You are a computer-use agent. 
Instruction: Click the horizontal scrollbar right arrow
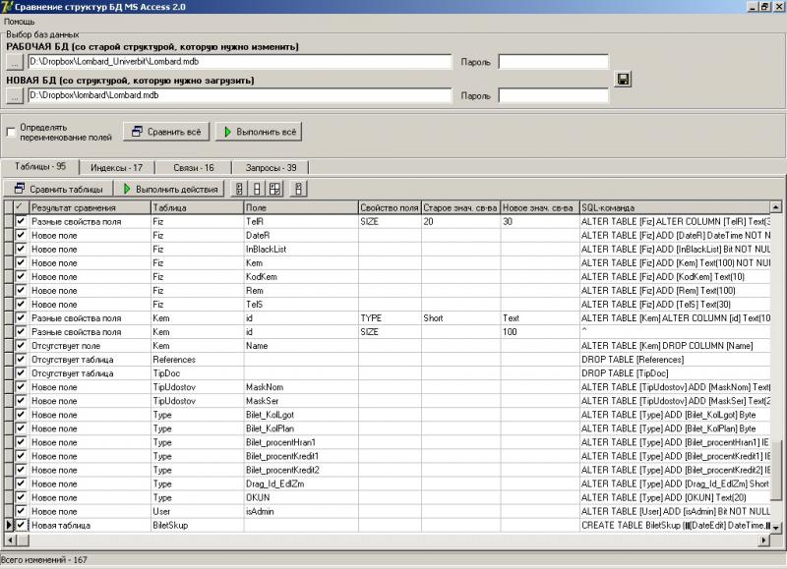pos(764,540)
